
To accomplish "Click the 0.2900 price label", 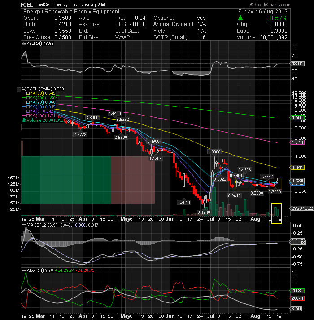I will 257,193.
